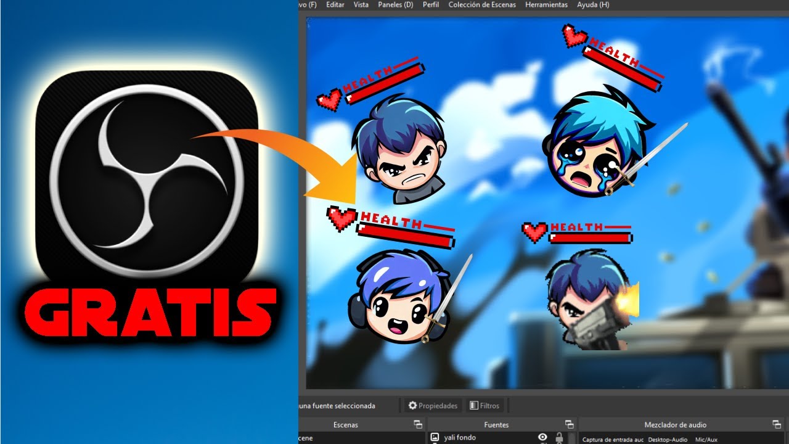Click the image icon beside yali fondo
This screenshot has width=789, height=444.
(x=435, y=437)
